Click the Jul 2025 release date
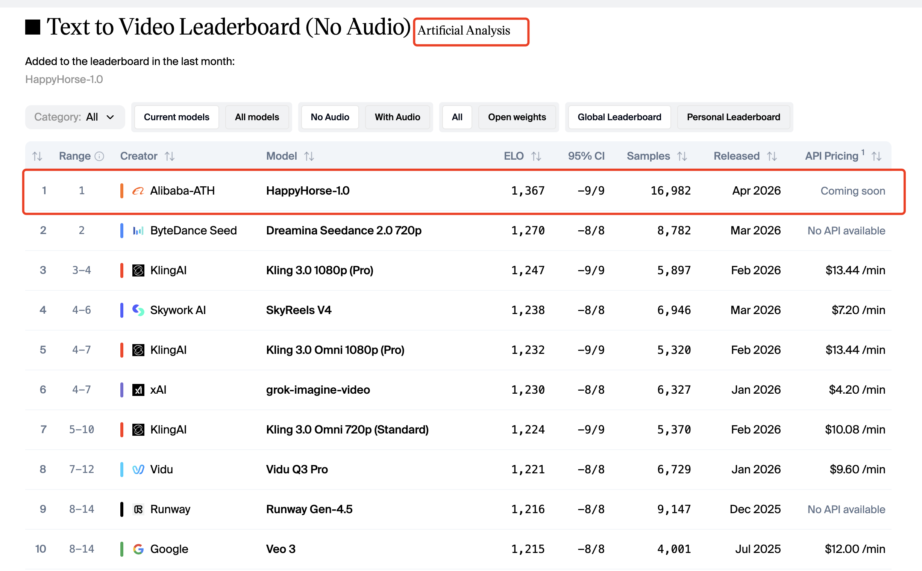This screenshot has height=571, width=922. tap(758, 549)
